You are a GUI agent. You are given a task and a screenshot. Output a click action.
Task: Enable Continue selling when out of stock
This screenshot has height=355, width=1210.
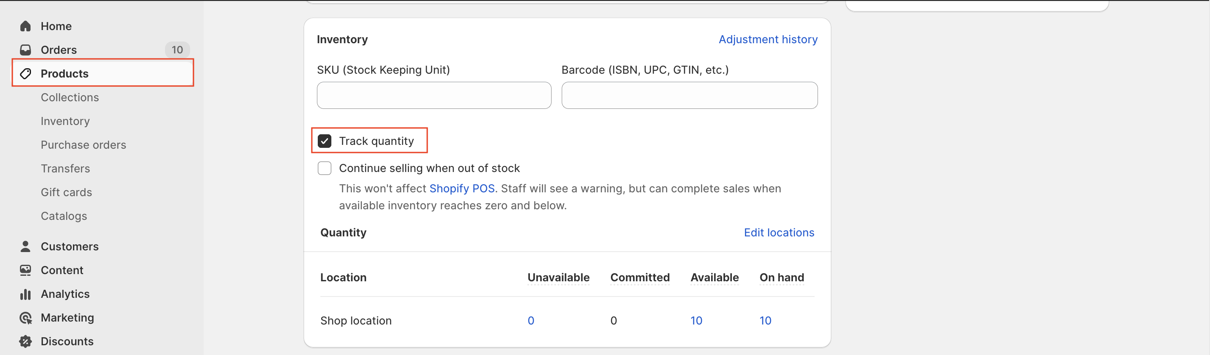(325, 168)
